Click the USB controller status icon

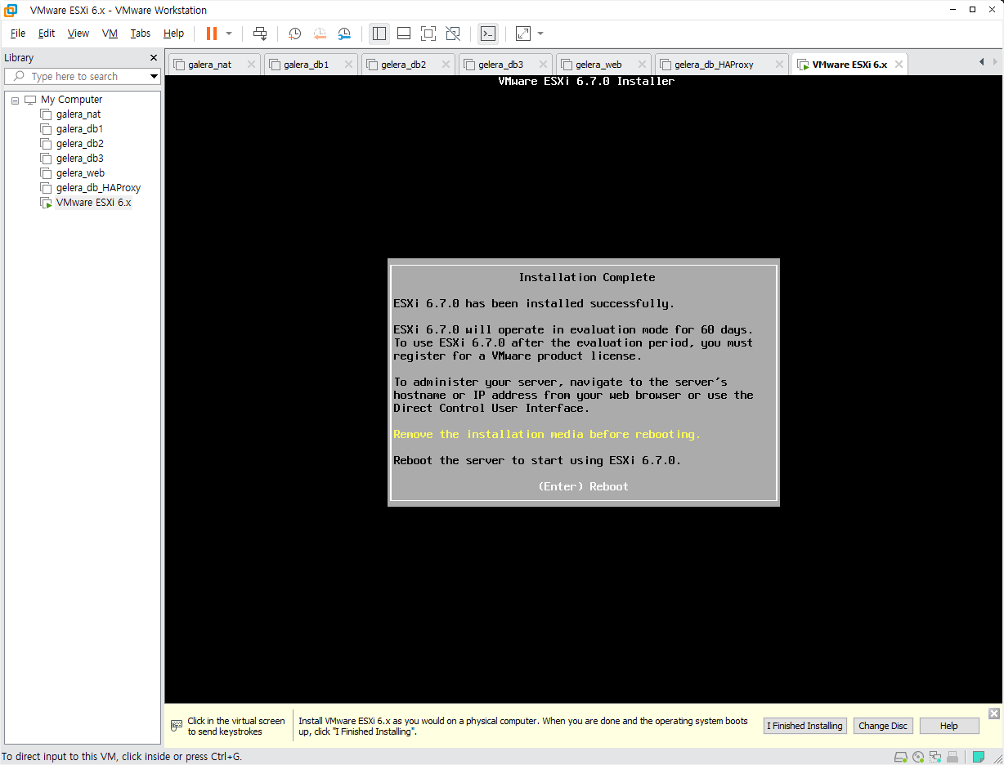(953, 757)
